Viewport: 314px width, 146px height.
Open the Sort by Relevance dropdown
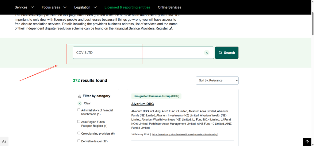point(217,81)
